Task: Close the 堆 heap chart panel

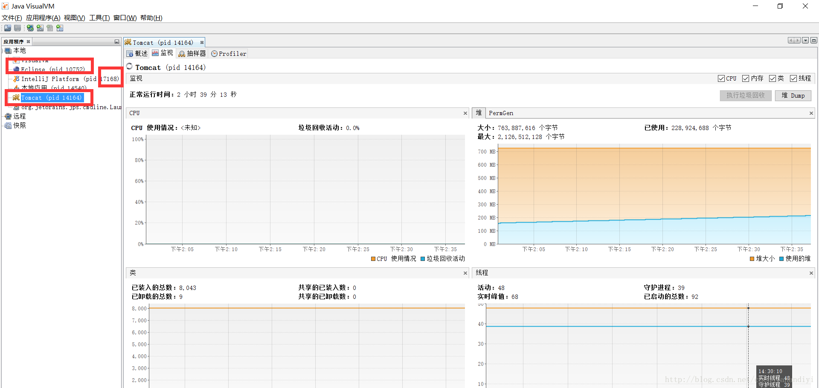Action: click(811, 113)
